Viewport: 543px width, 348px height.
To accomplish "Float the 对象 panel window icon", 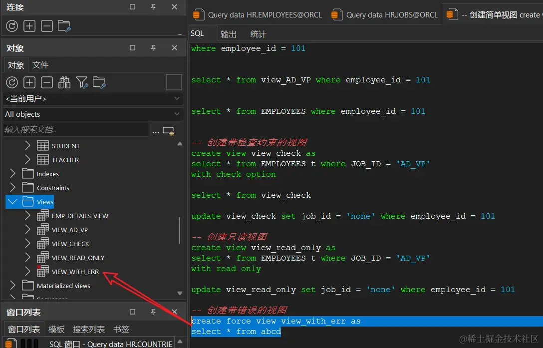I will pos(132,48).
